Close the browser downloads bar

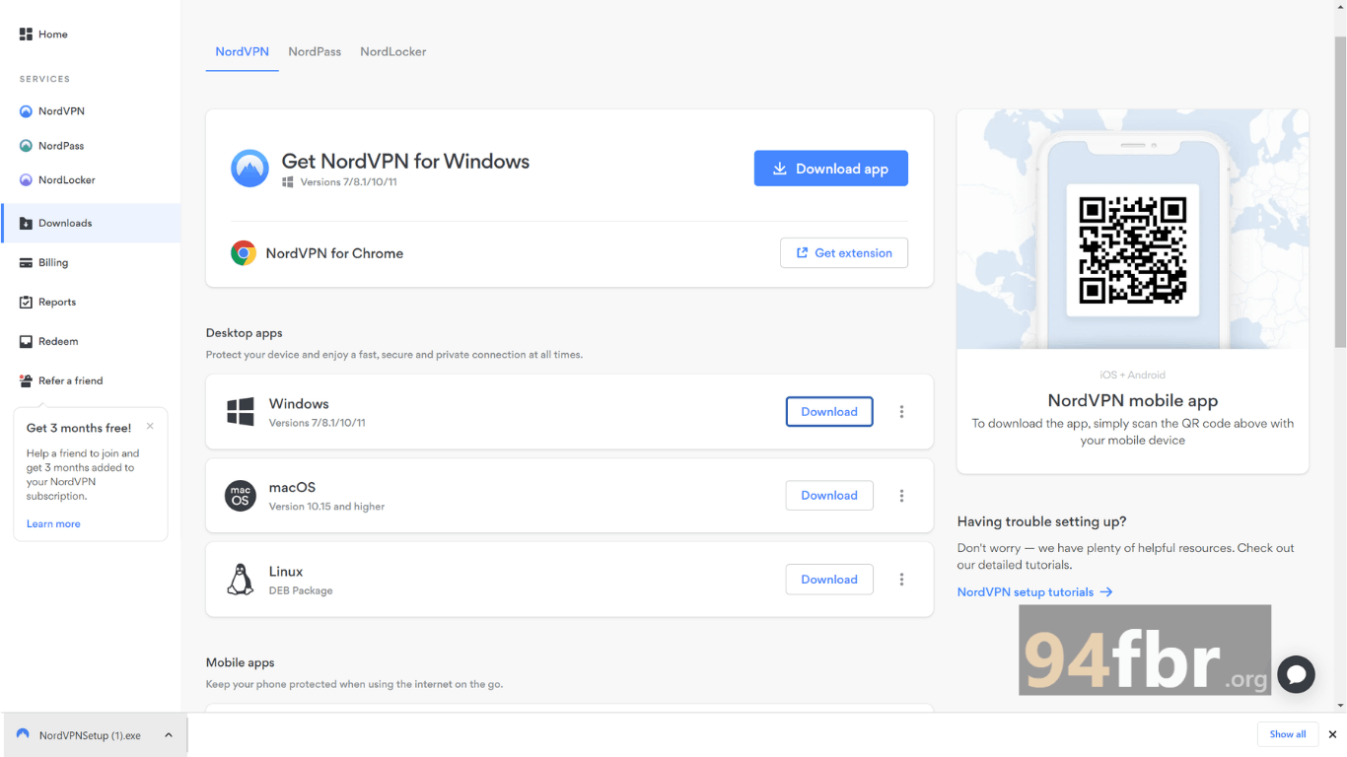1332,734
